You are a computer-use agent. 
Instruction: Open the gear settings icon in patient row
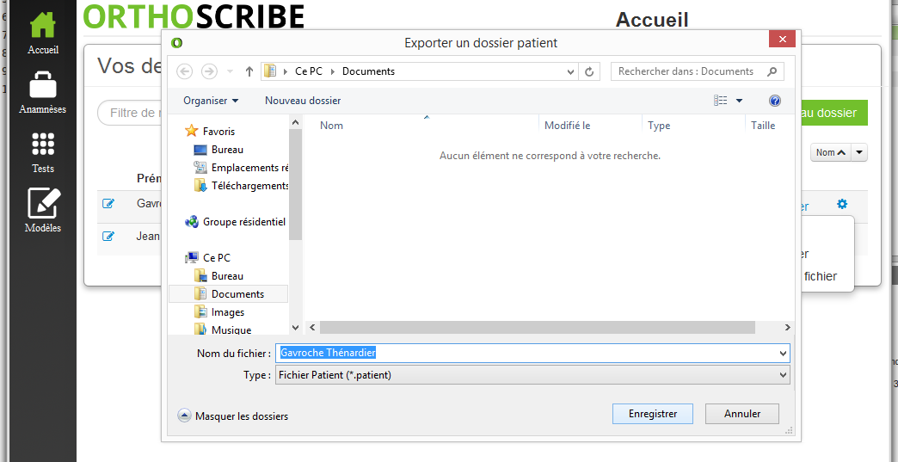point(842,204)
